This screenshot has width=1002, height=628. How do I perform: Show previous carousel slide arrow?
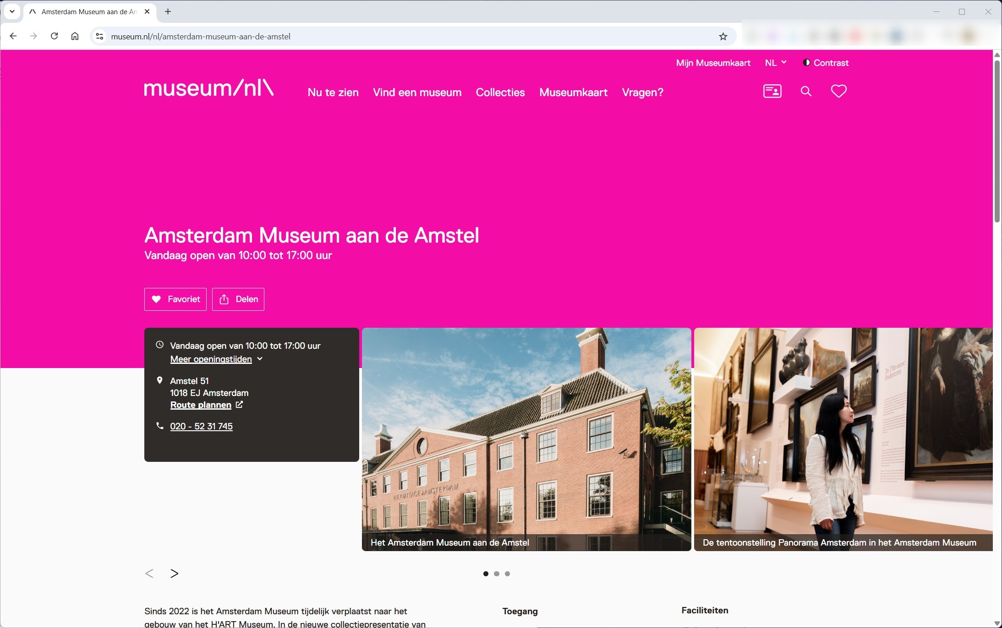point(149,574)
